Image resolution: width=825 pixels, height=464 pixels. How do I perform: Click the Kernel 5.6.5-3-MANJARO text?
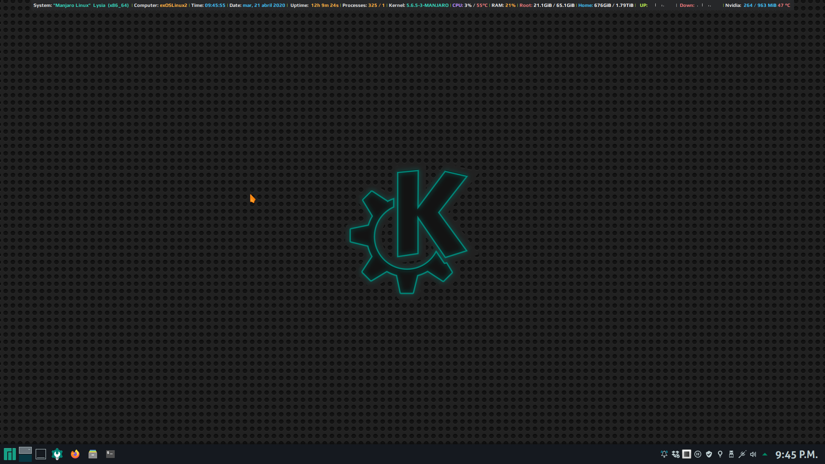419,5
